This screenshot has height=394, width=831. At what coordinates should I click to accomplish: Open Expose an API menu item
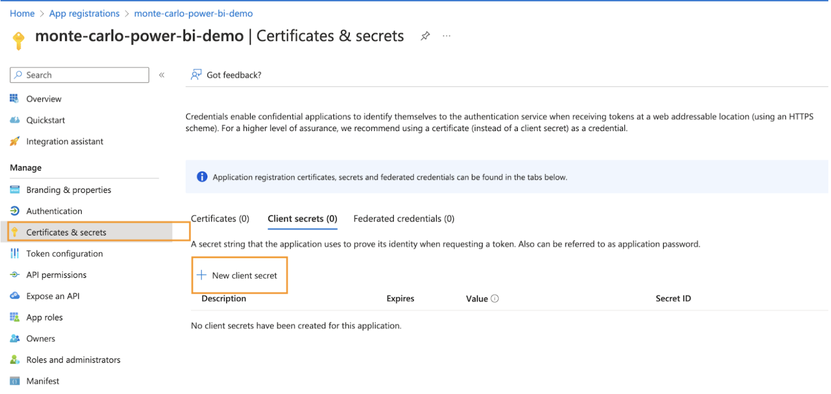[x=53, y=296]
